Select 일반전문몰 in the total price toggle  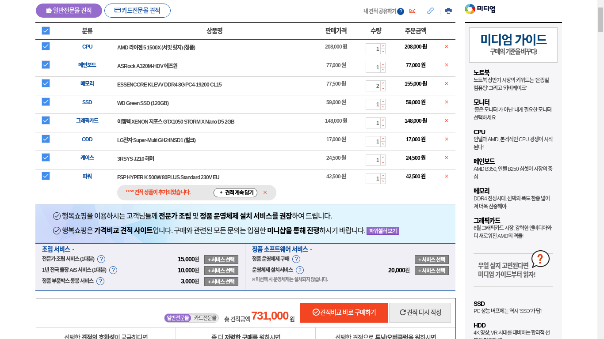(178, 318)
